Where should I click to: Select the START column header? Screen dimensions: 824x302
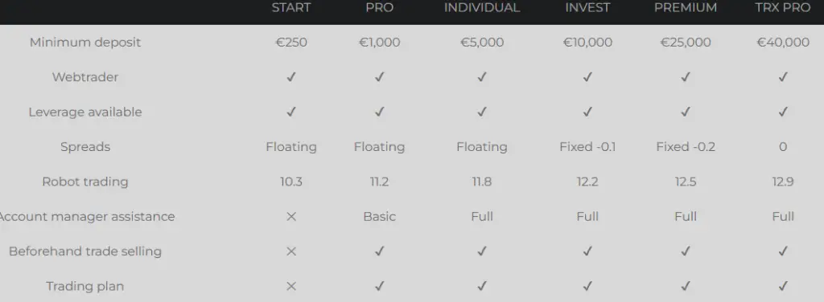[291, 8]
